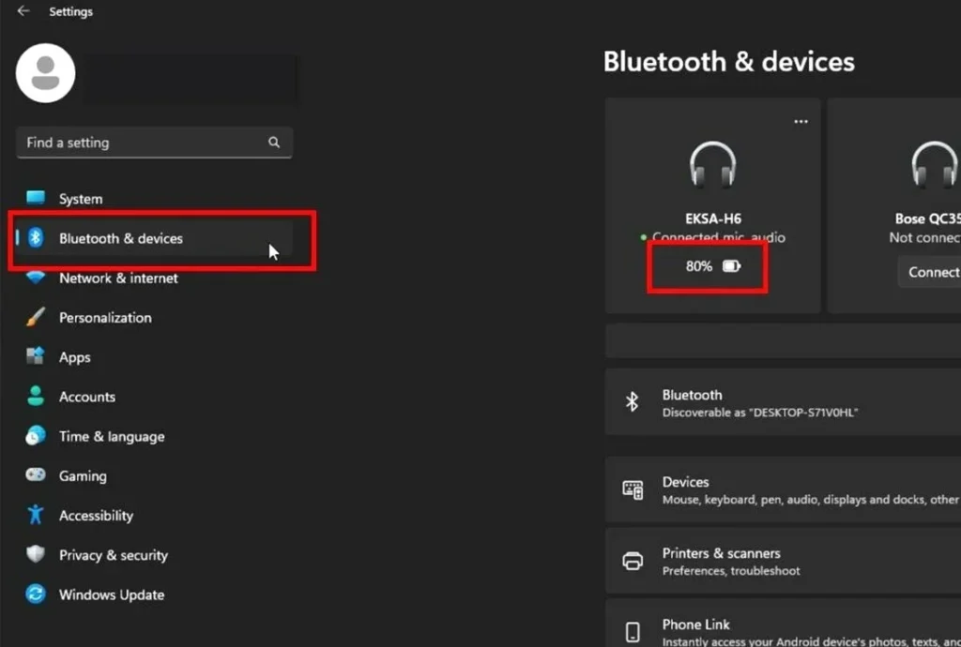Select Network & internet in the sidebar
961x647 pixels.
pyautogui.click(x=119, y=278)
